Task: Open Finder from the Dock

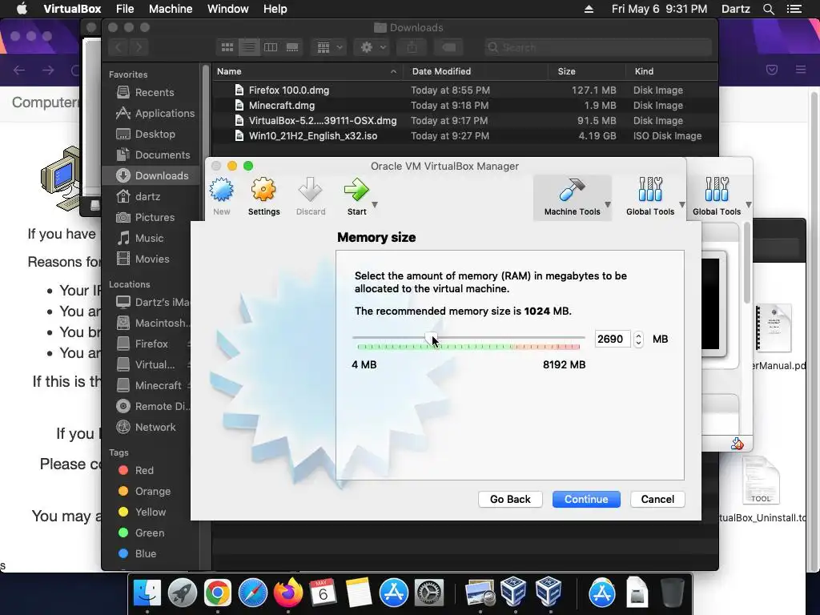Action: coord(147,593)
